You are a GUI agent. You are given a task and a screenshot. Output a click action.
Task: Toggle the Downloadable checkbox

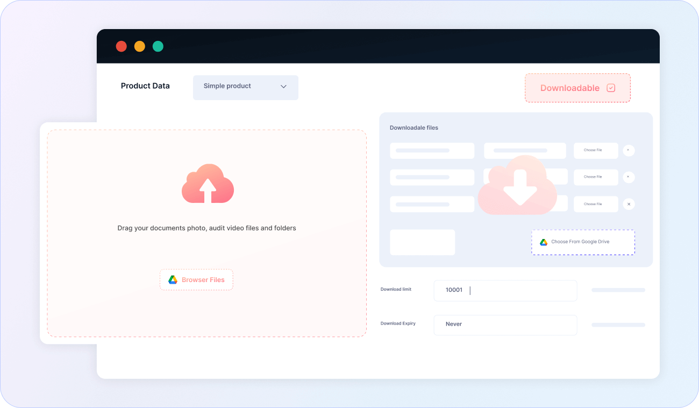(x=611, y=88)
